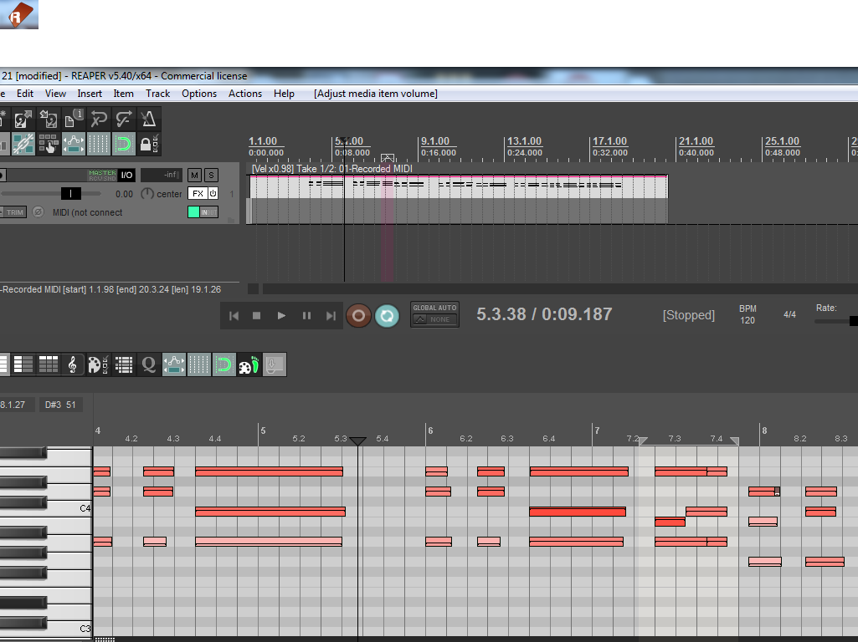The height and width of the screenshot is (642, 858).
Task: Switch to notation view treble clef icon
Action: click(x=73, y=364)
